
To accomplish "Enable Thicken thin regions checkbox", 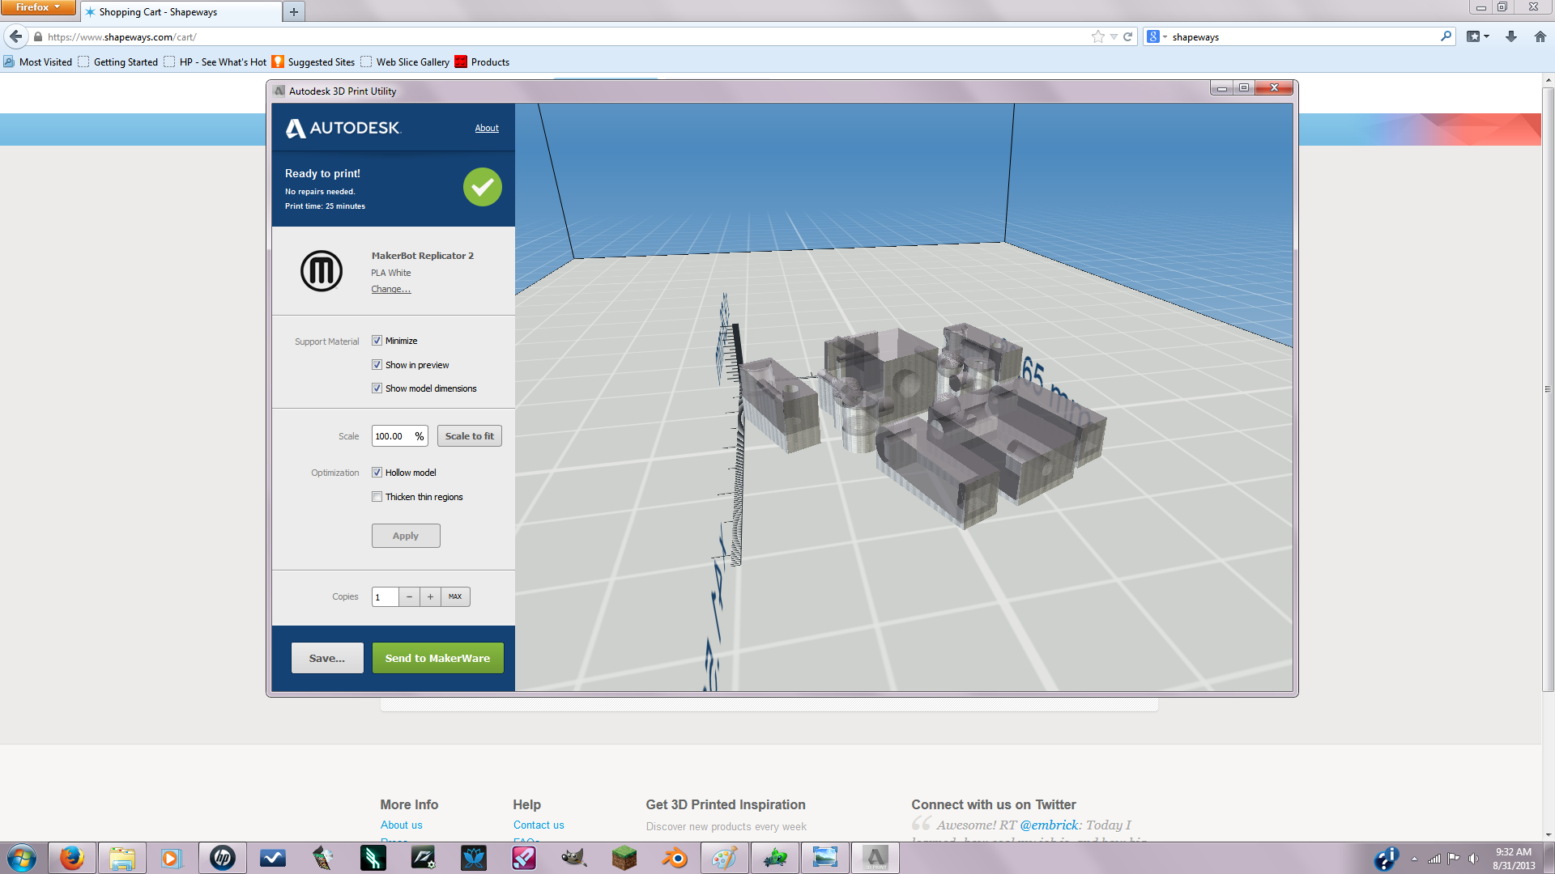I will 377,497.
